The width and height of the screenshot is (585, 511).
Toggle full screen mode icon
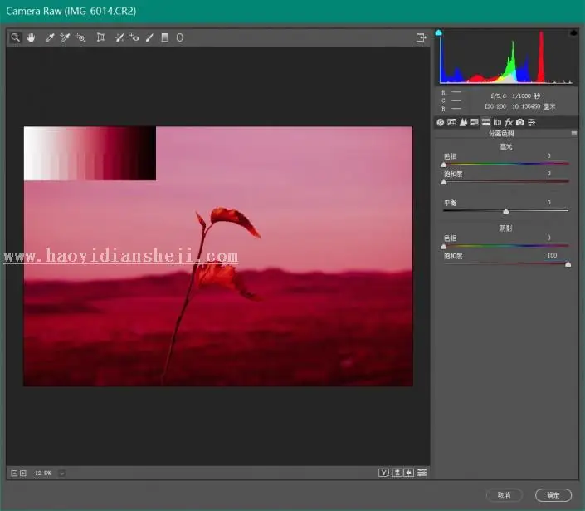click(x=421, y=37)
